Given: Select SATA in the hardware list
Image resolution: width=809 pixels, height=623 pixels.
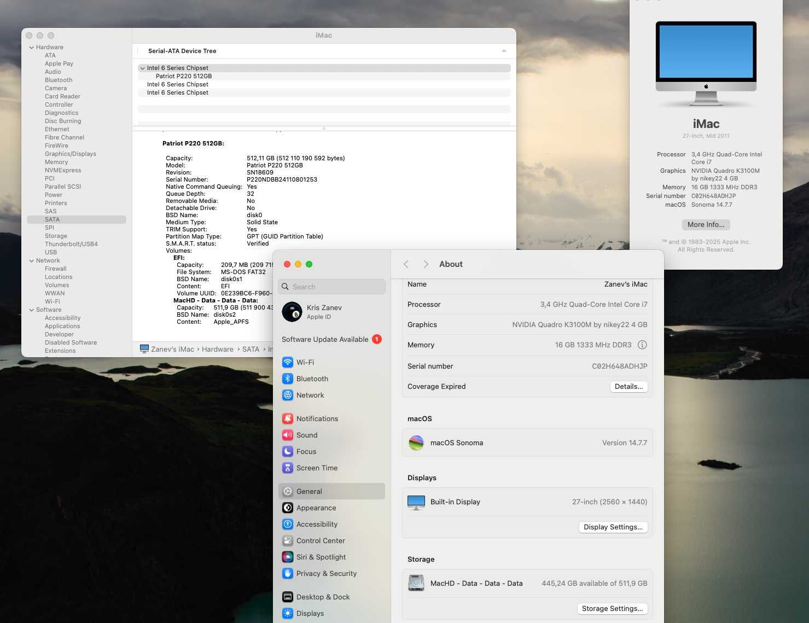Looking at the screenshot, I should [77, 219].
